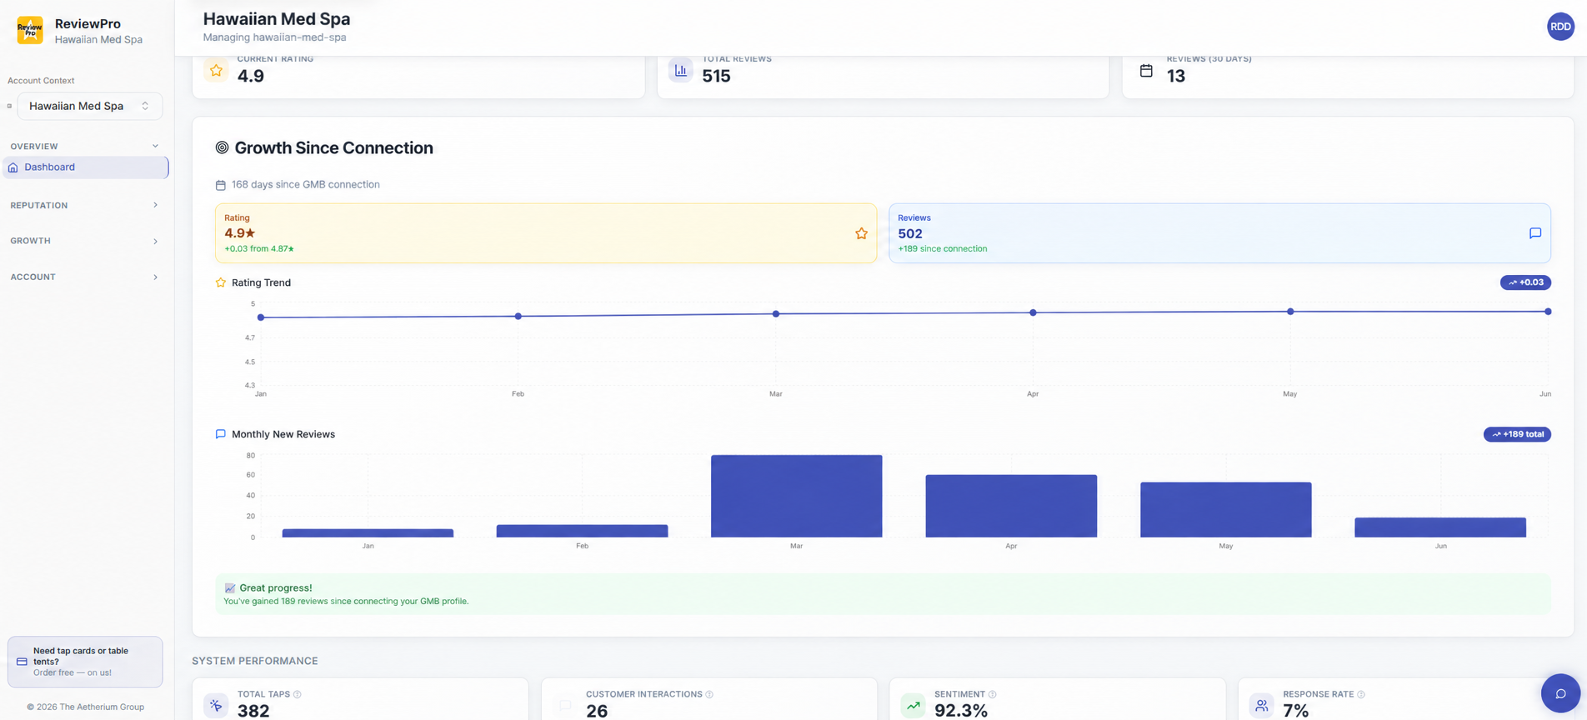Click the '© 2026 The Aetherium Group' footer
Image resolution: width=1587 pixels, height=720 pixels.
[x=85, y=707]
